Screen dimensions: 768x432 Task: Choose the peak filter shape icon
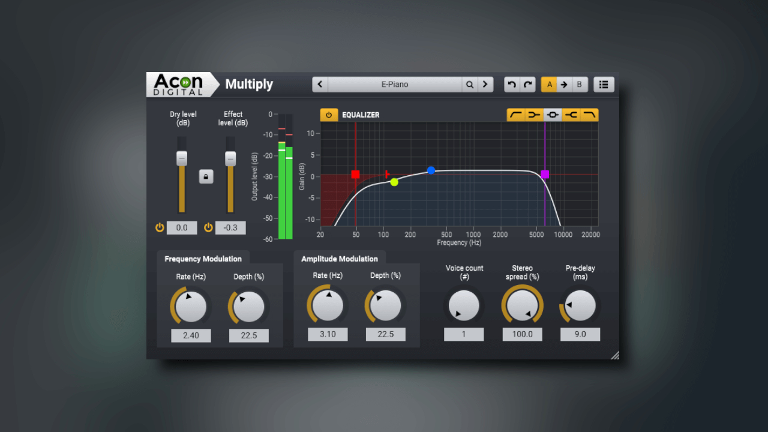click(552, 115)
